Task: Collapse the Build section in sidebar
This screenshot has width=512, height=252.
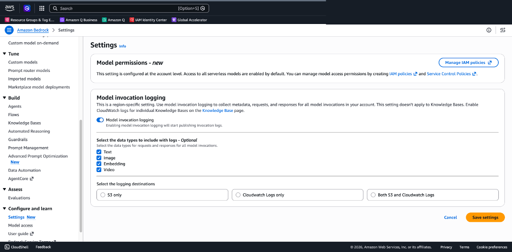Action: [4, 98]
